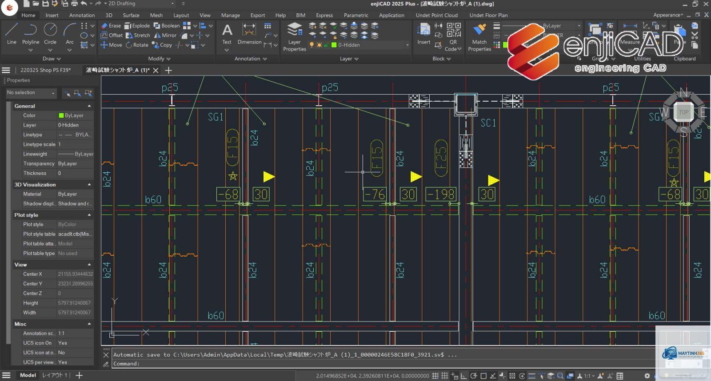Screen dimensions: 711x381
Task: Switch to 220325 Shop PS F39 document tab
Action: [x=46, y=70]
